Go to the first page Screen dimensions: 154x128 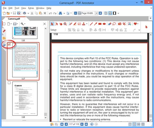(62, 124)
